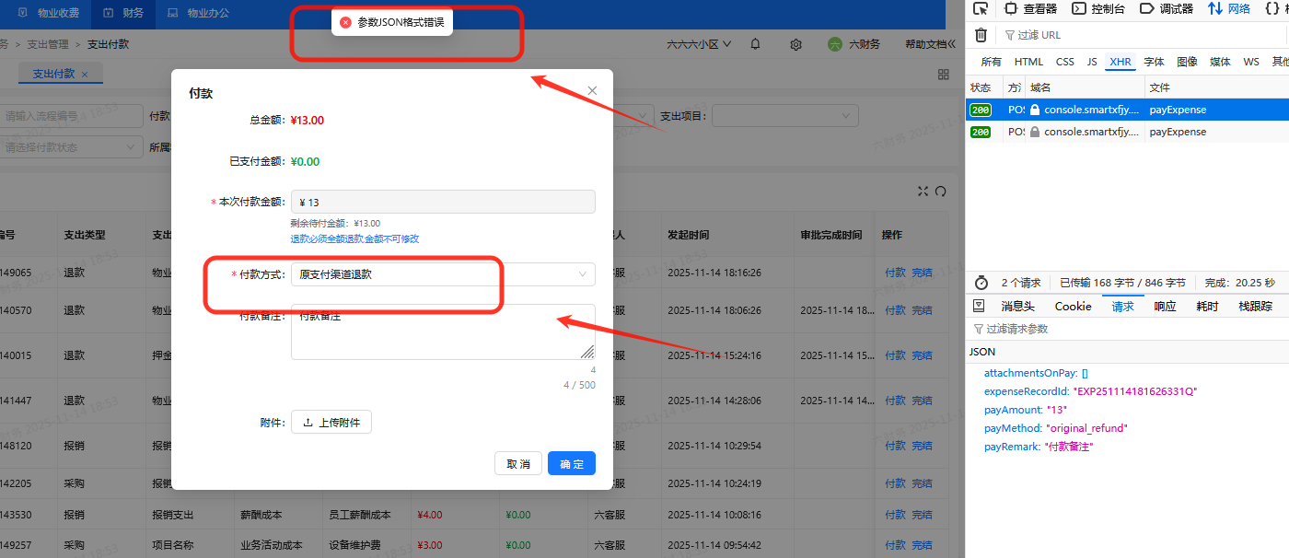Viewport: 1289px width, 558px height.
Task: Open the 付款方式 dropdown
Action: tap(442, 274)
